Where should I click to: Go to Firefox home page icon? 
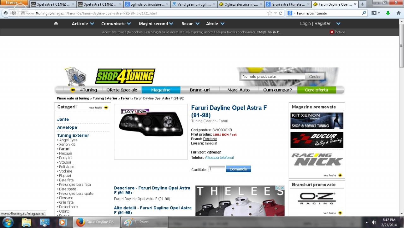[398, 13]
